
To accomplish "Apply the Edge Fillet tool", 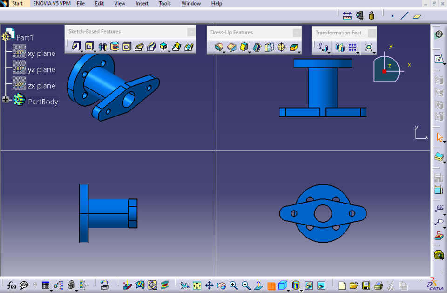I will click(218, 47).
